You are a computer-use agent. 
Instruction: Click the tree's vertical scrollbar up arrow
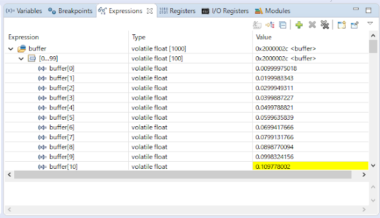373,36
